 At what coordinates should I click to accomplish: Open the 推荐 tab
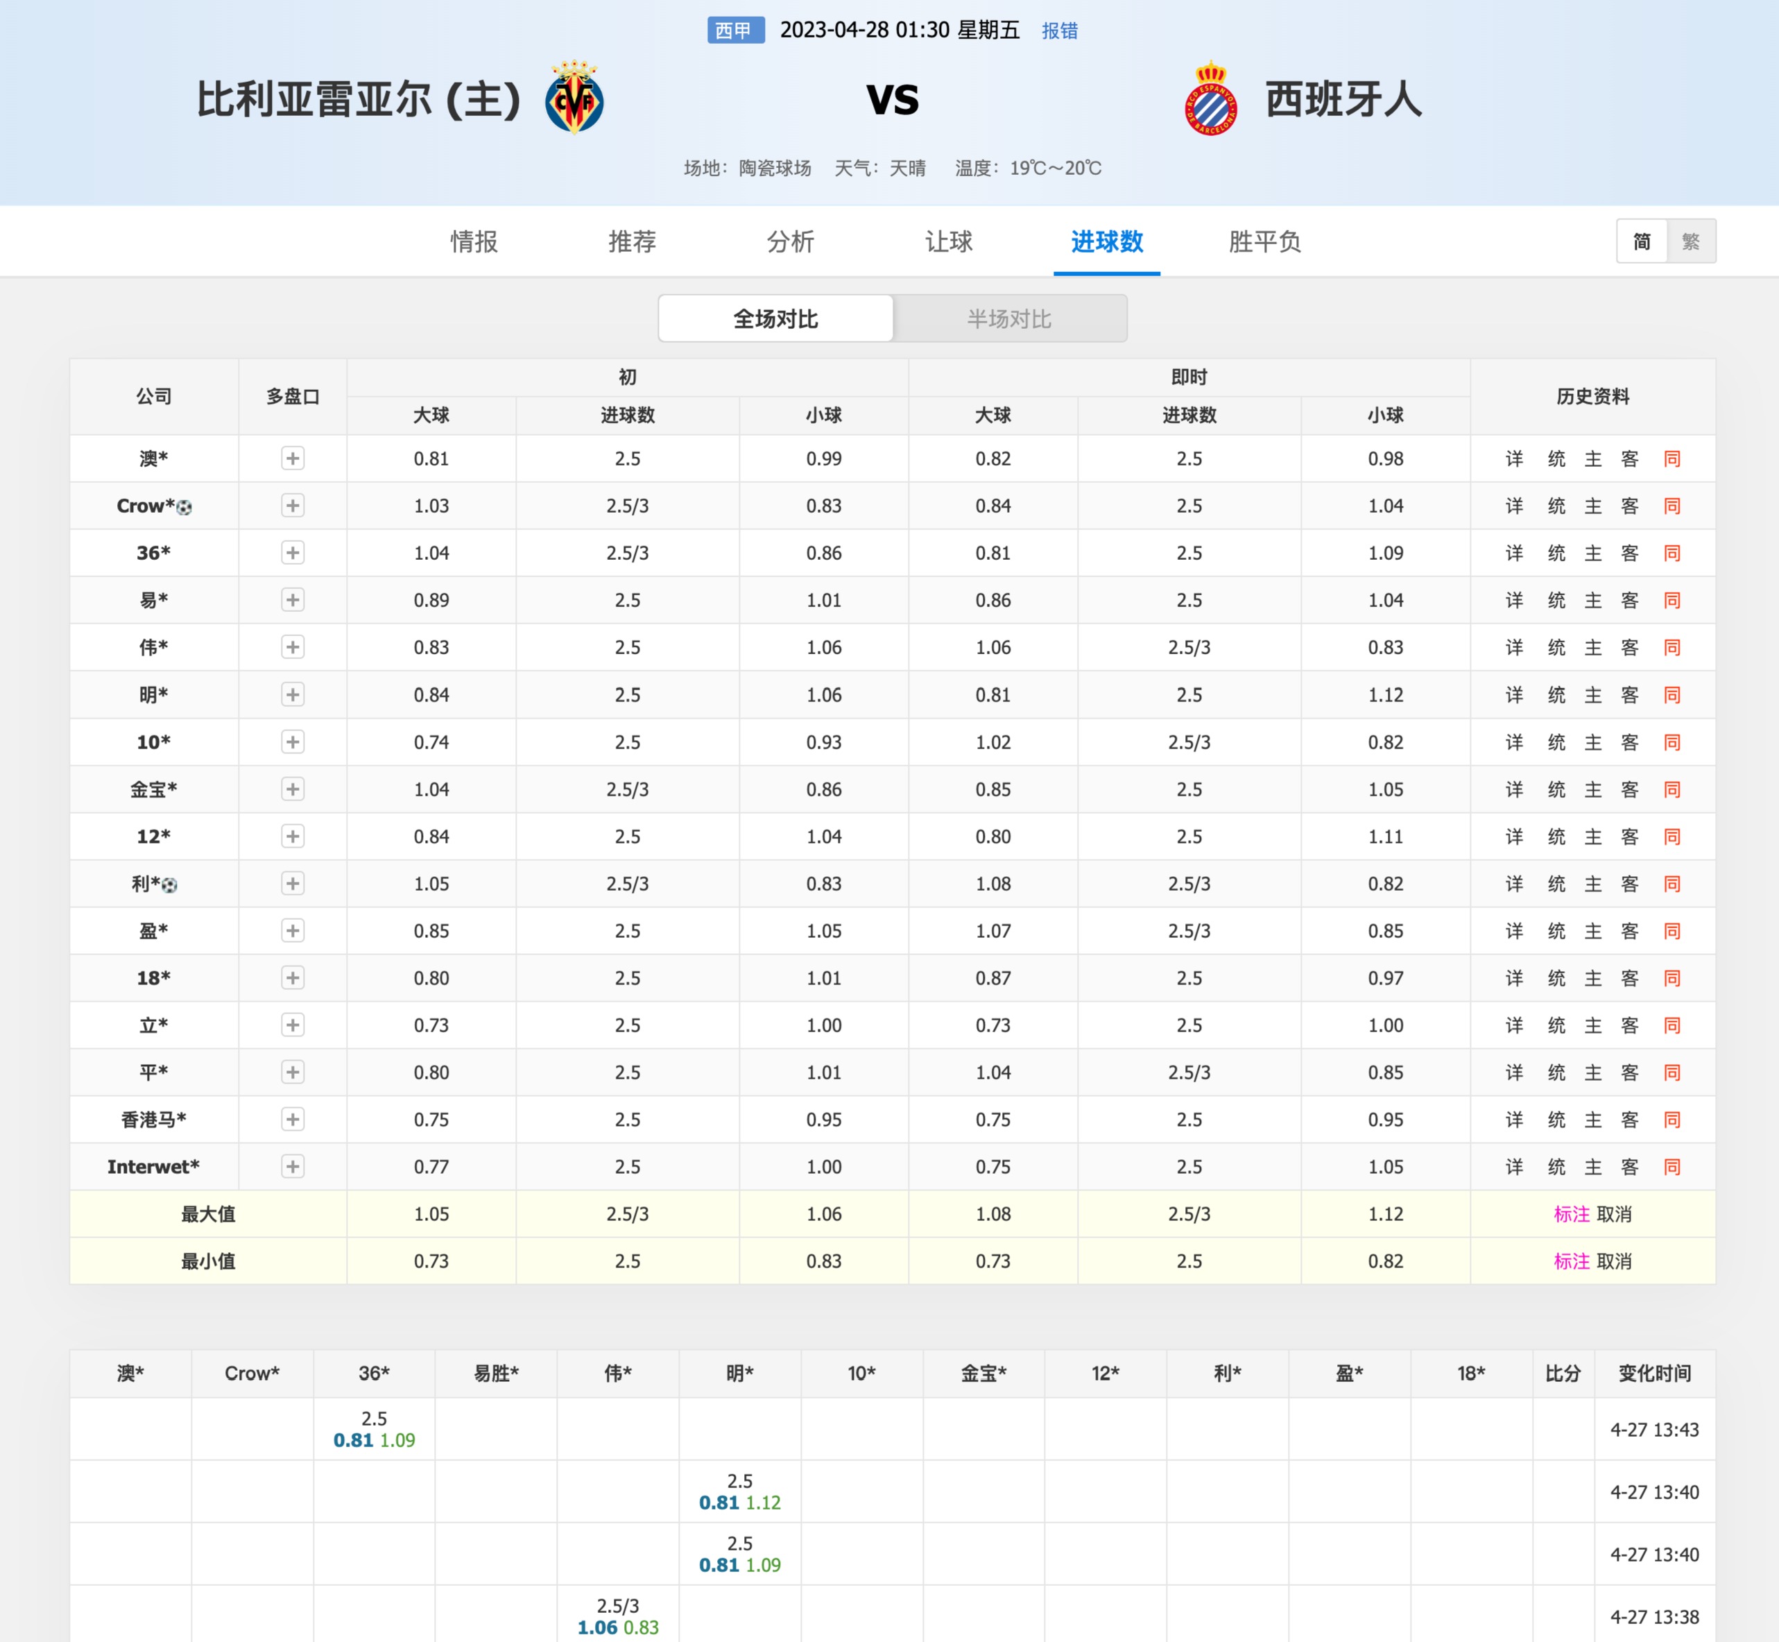pos(631,241)
